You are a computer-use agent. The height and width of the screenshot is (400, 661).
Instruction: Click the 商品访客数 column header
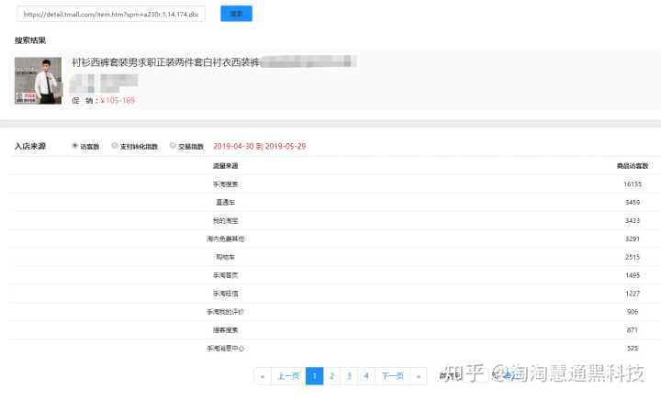coord(632,166)
